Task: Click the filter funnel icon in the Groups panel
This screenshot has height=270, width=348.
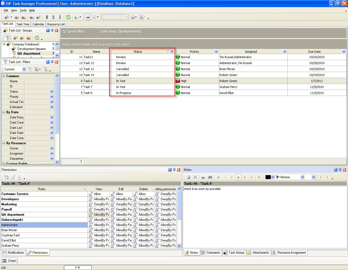Action: (7, 38)
